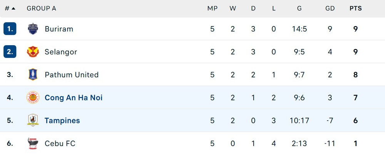This screenshot has width=385, height=154.
Task: Click the Selangor team logo
Action: [33, 52]
